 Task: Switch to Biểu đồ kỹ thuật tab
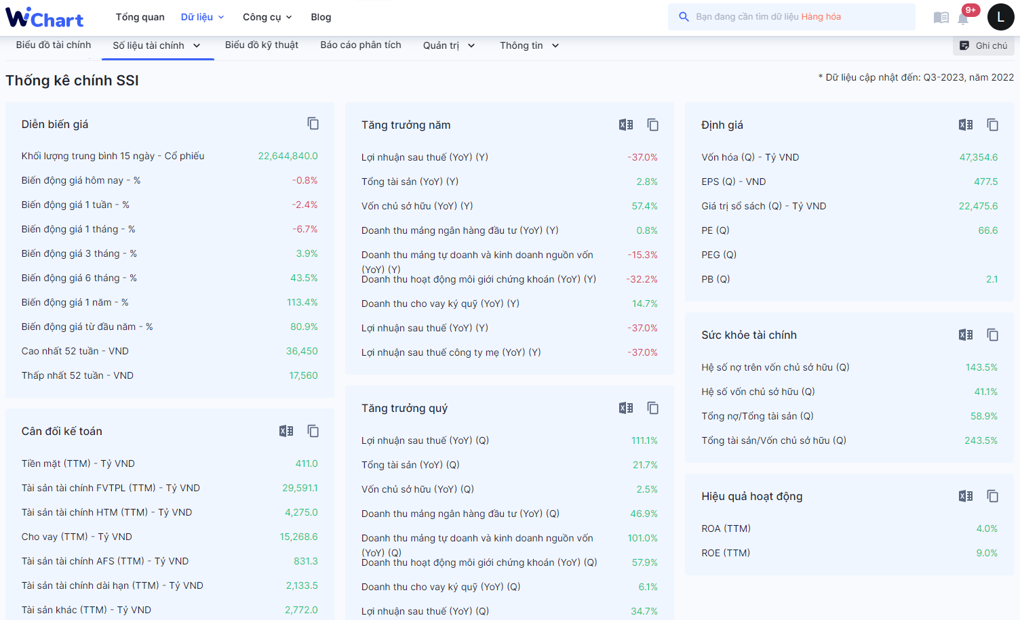coord(262,45)
